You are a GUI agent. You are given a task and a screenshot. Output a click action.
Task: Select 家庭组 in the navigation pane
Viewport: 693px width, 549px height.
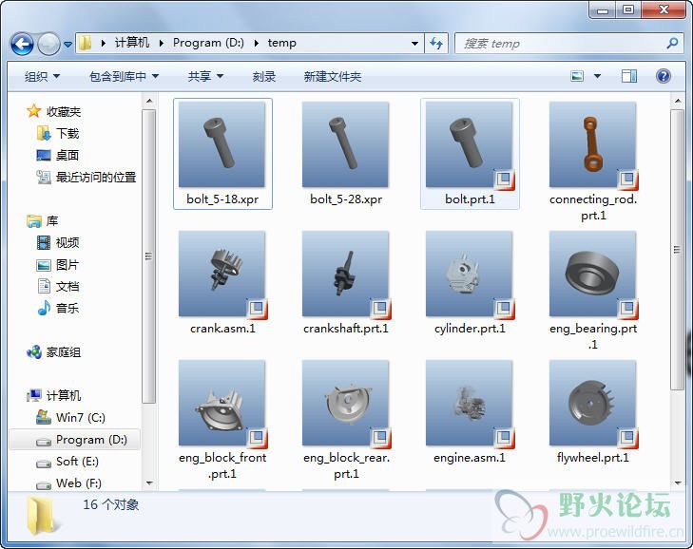tap(63, 352)
